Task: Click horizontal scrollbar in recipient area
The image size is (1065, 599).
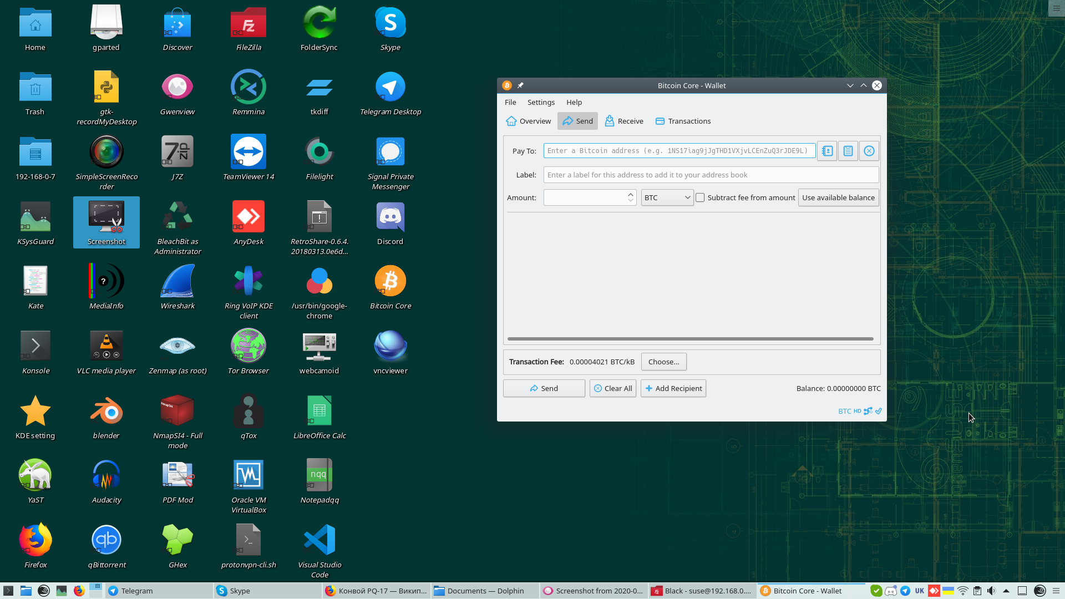Action: pos(690,338)
